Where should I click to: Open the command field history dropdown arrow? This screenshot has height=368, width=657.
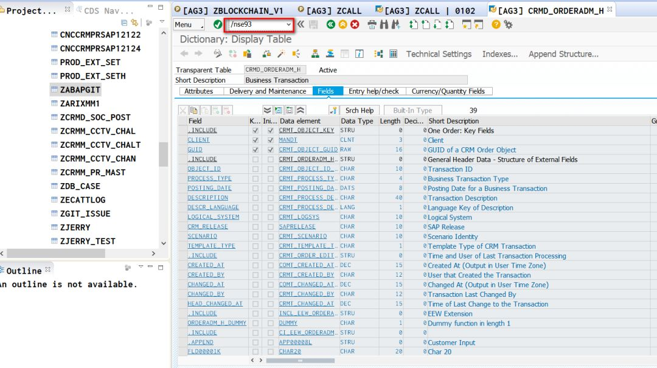[288, 25]
